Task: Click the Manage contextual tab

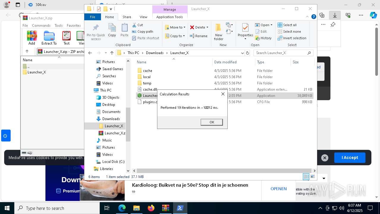Action: [170, 10]
